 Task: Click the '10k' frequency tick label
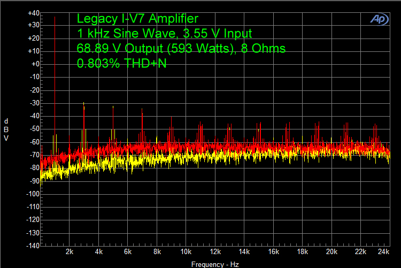tap(186, 252)
